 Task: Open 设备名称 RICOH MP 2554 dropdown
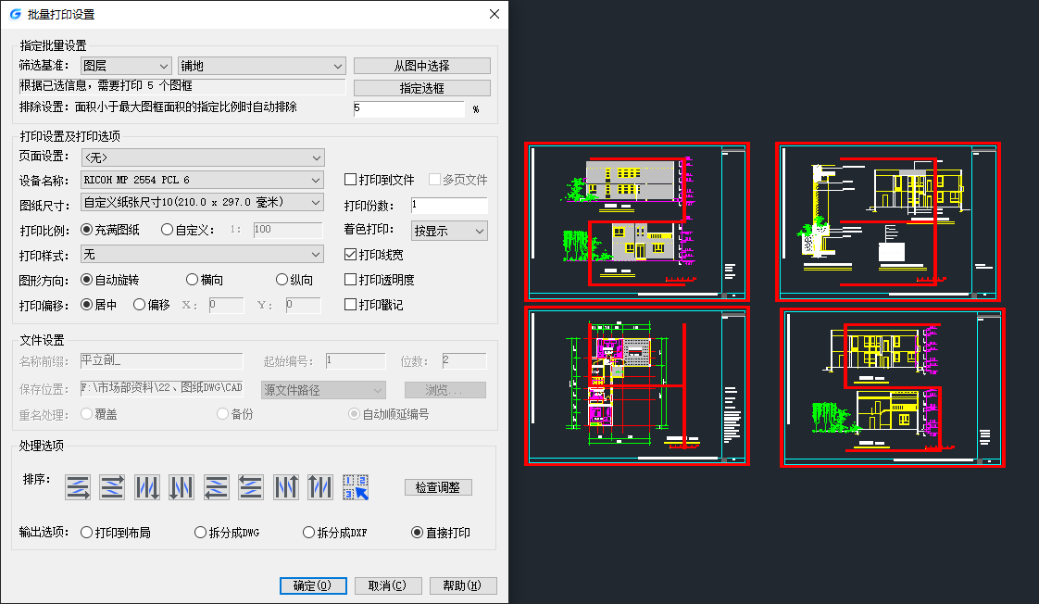click(x=202, y=180)
